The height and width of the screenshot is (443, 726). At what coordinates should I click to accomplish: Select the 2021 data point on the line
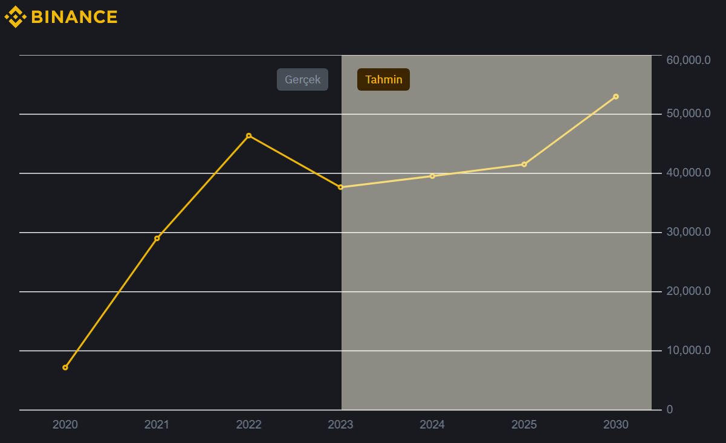pyautogui.click(x=157, y=238)
